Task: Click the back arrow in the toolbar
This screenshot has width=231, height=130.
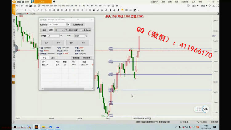Action: point(17,6)
